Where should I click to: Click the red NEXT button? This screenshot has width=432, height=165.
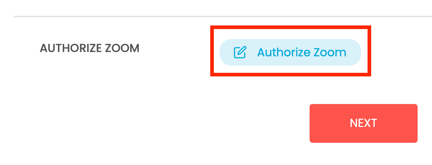coord(364,123)
